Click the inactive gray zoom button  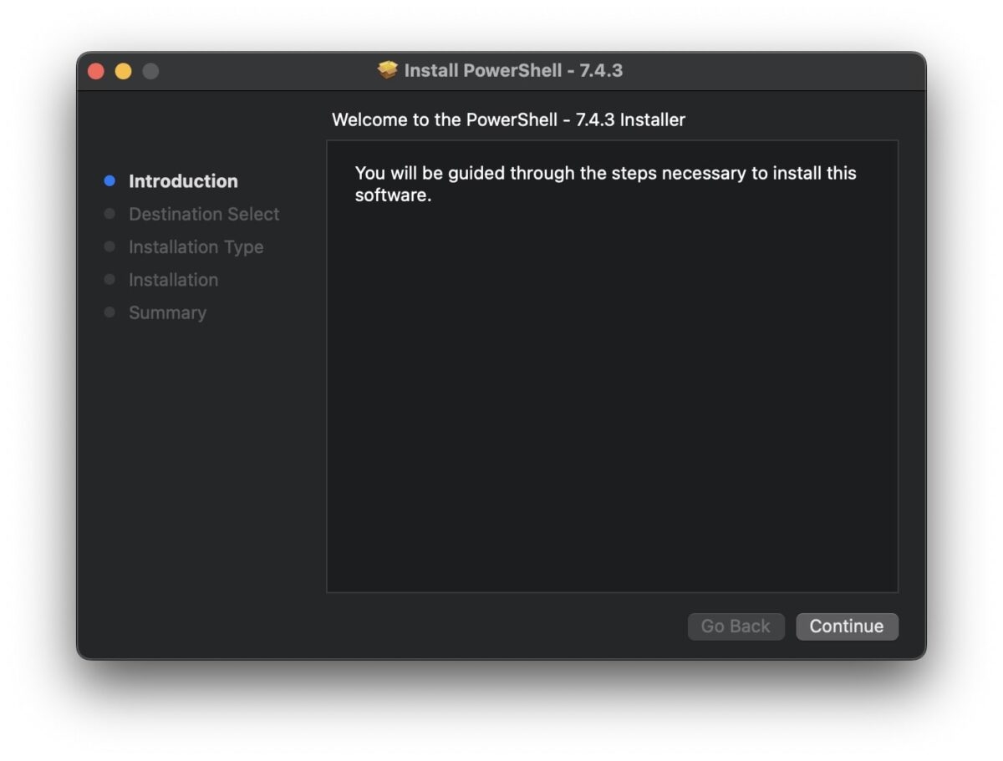pos(150,71)
